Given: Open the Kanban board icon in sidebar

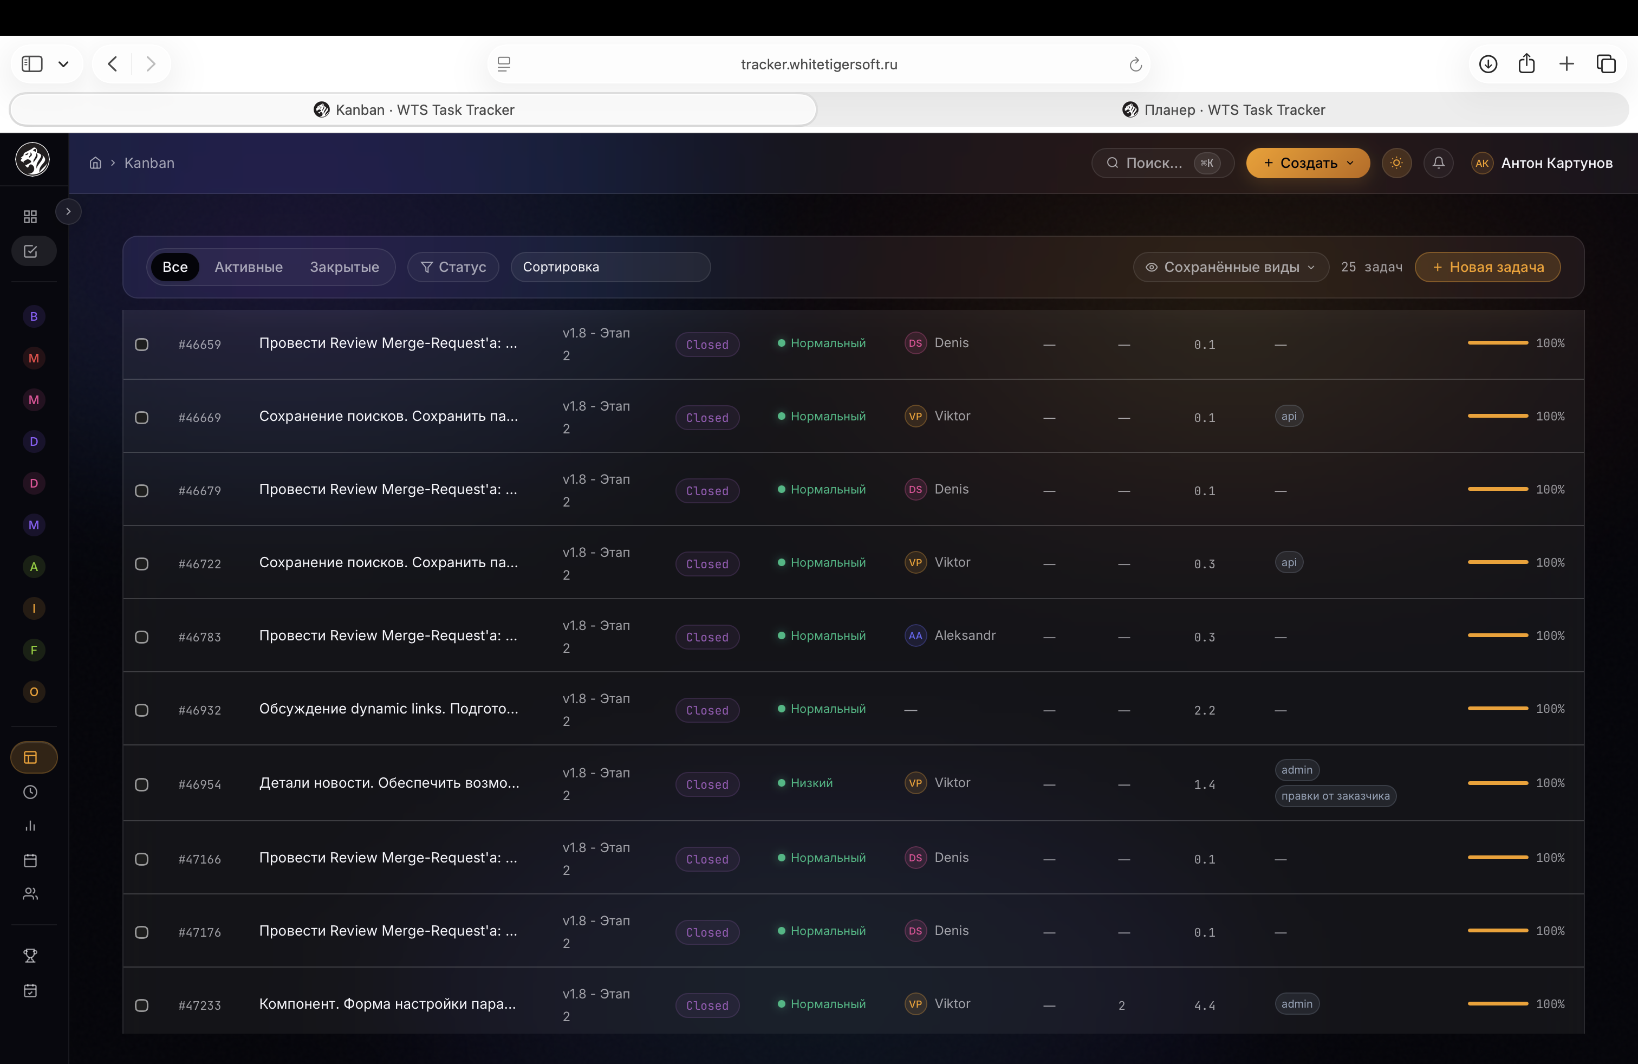Looking at the screenshot, I should coord(30,757).
